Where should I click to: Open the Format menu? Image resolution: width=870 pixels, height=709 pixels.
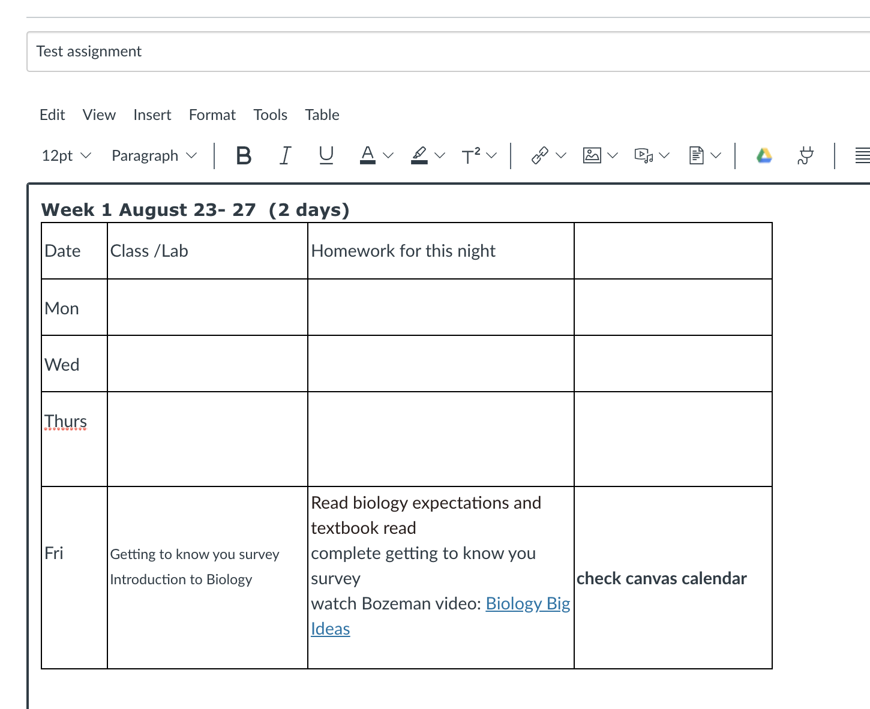212,115
